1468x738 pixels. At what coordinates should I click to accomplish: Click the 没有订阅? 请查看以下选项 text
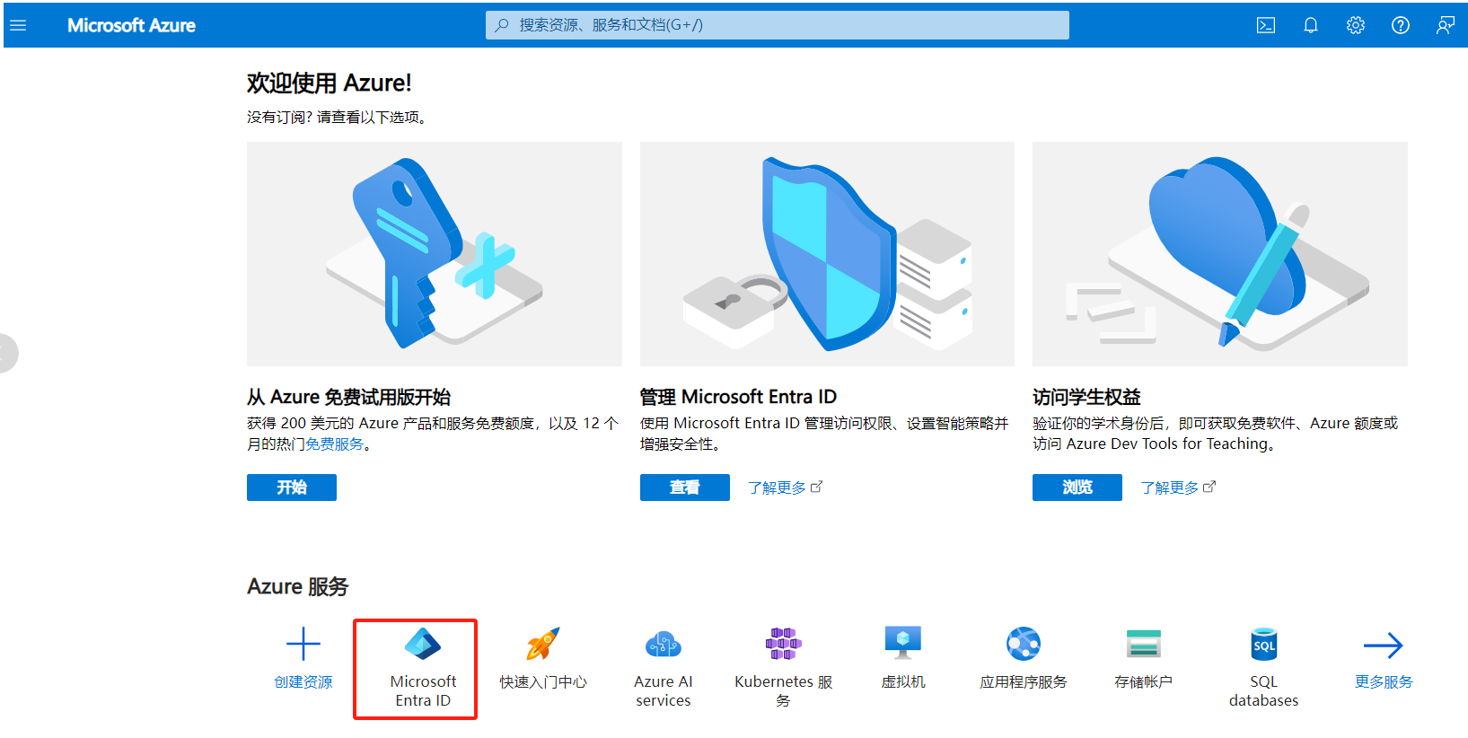pos(339,118)
